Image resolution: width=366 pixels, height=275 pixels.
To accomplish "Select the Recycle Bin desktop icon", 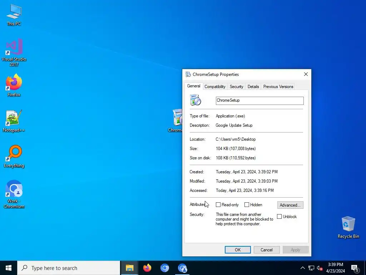I will pyautogui.click(x=348, y=227).
